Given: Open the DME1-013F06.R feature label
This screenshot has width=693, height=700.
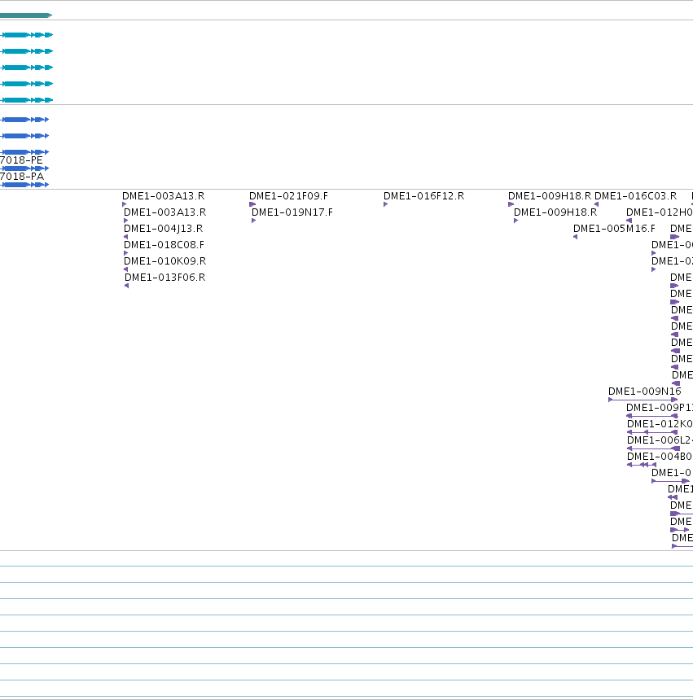Looking at the screenshot, I should point(164,278).
